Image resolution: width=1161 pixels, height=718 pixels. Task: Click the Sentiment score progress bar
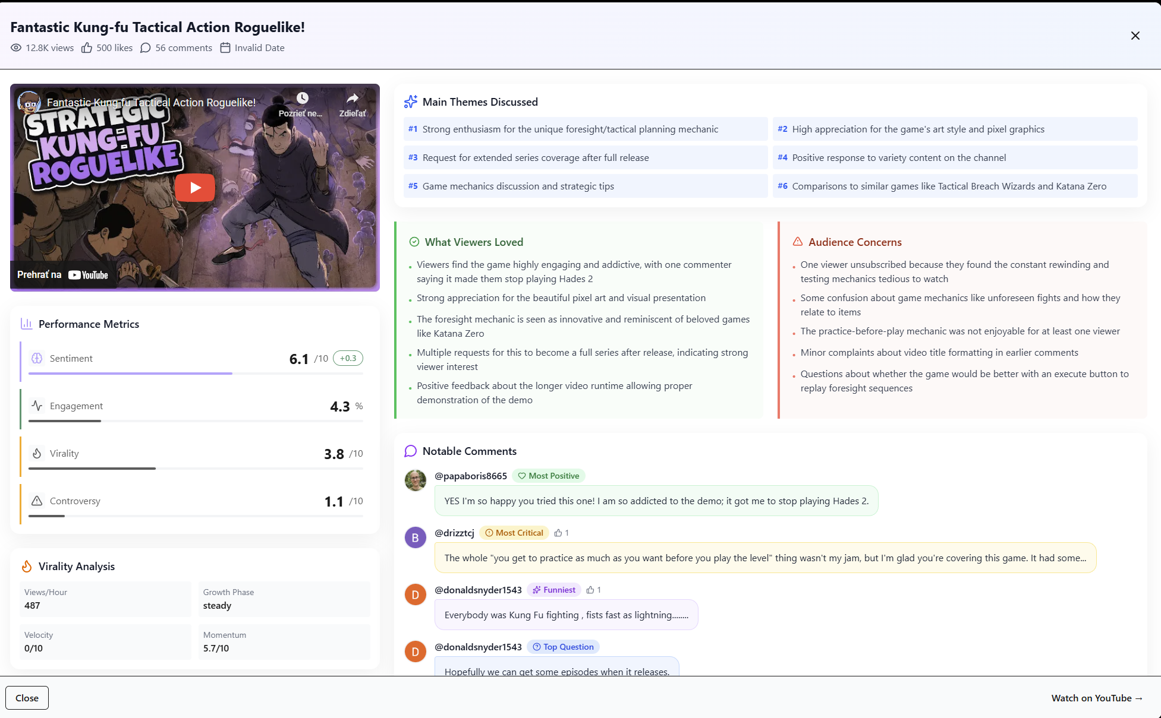(x=195, y=374)
